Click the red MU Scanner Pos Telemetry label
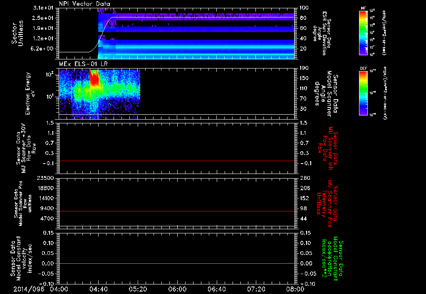This screenshot has height=294, width=426. click(x=327, y=203)
